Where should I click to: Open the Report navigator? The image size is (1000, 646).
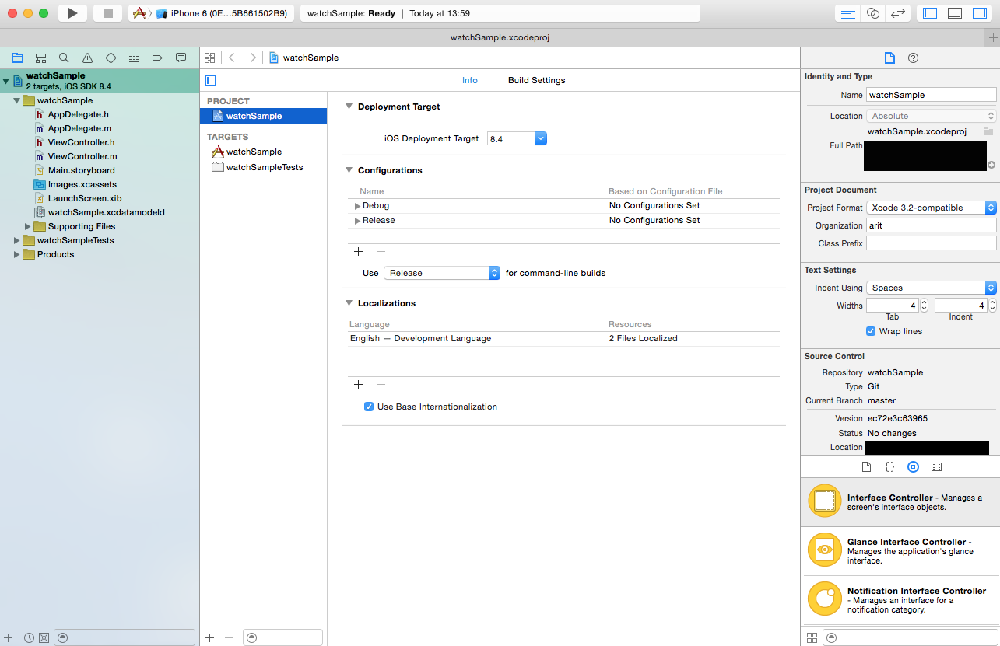(181, 58)
